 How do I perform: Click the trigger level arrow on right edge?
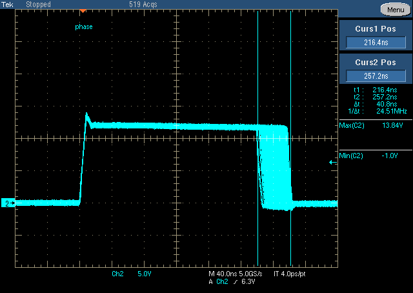pos(332,163)
